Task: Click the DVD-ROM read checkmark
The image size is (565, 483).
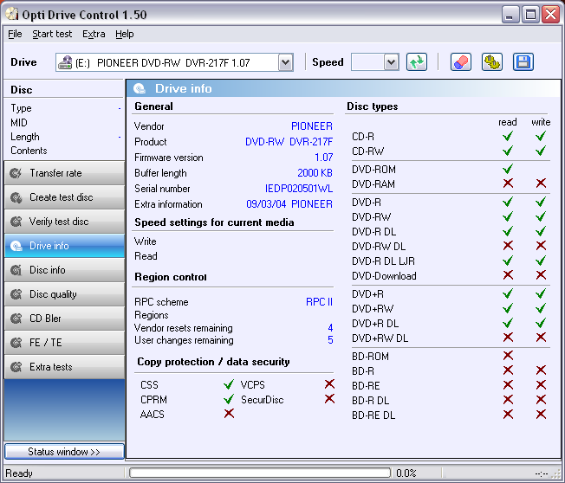Action: click(508, 169)
